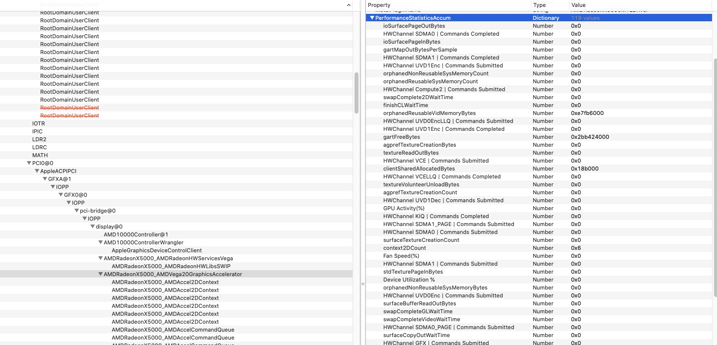Select textureReadOutBytes property
The height and width of the screenshot is (345, 717).
coord(411,153)
